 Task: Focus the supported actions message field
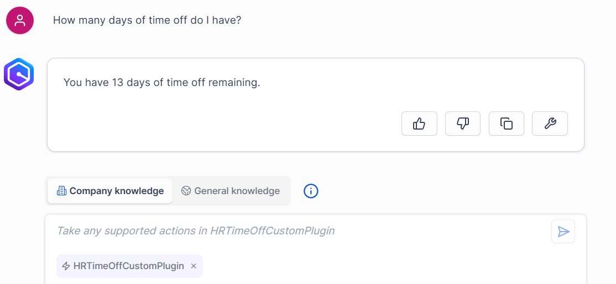point(302,231)
